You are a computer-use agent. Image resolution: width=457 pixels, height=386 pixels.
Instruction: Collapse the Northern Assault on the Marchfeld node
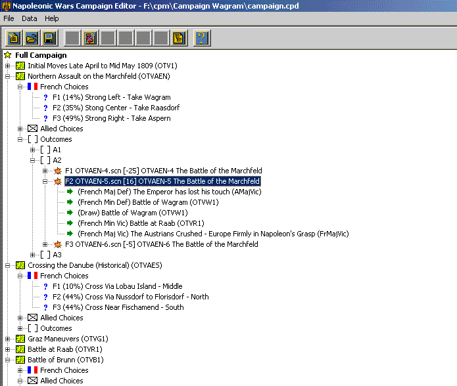point(8,76)
